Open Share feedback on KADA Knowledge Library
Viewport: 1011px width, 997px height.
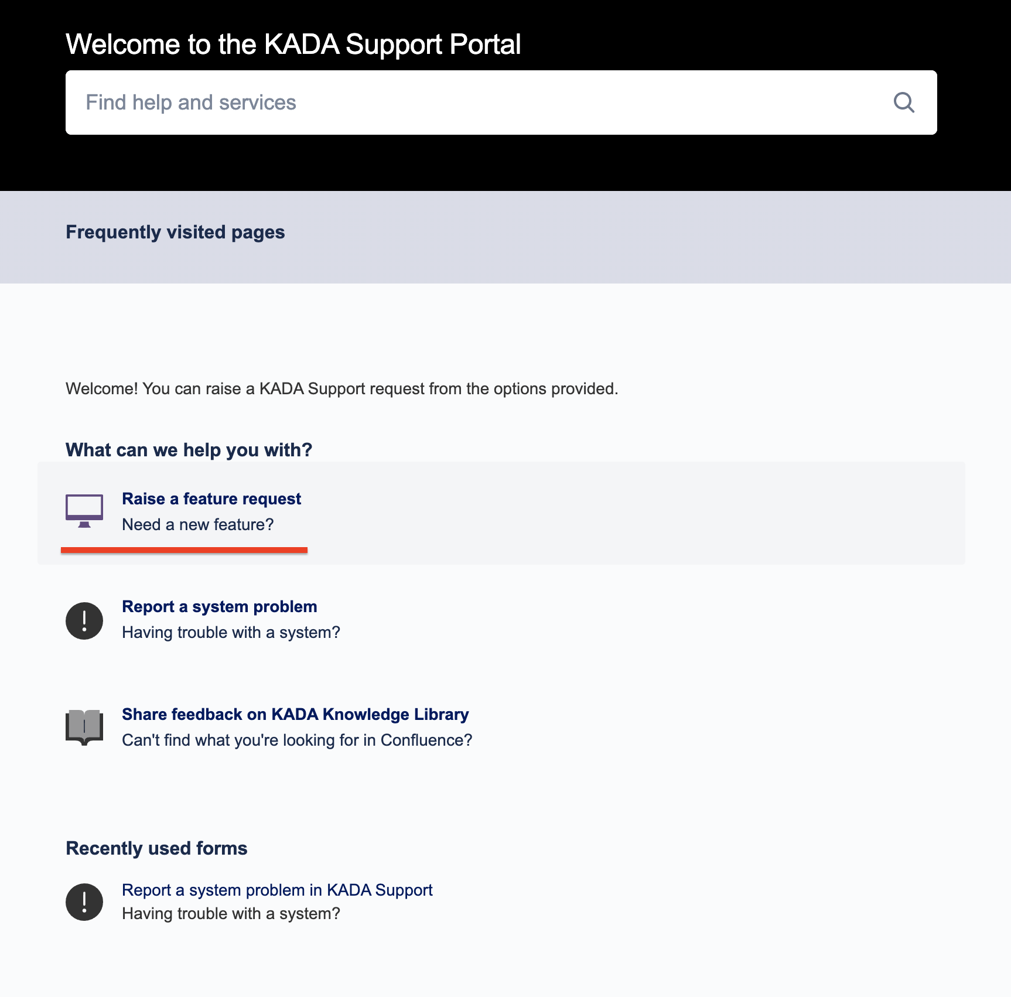coord(295,715)
